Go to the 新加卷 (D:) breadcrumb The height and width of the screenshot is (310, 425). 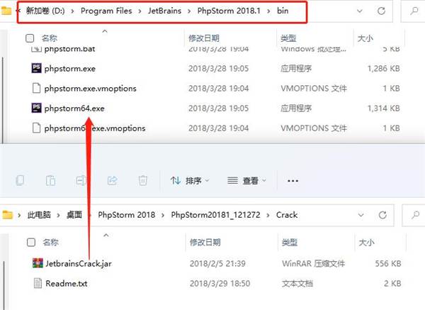click(x=45, y=11)
